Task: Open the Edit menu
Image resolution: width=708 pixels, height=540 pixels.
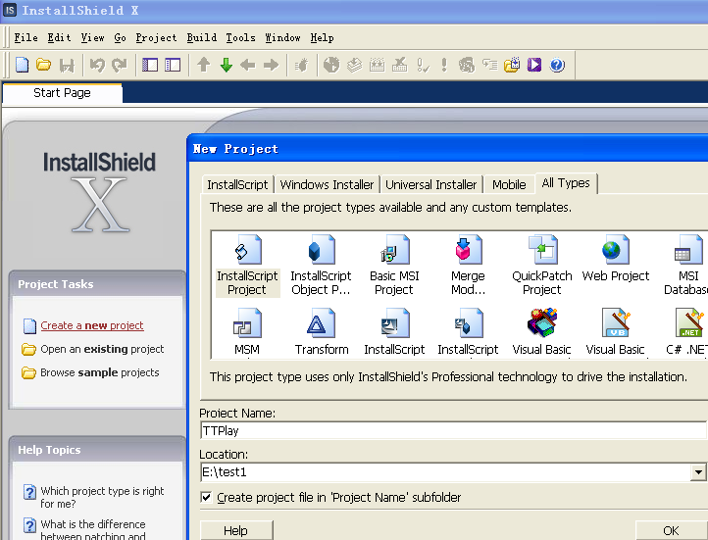Action: (59, 38)
